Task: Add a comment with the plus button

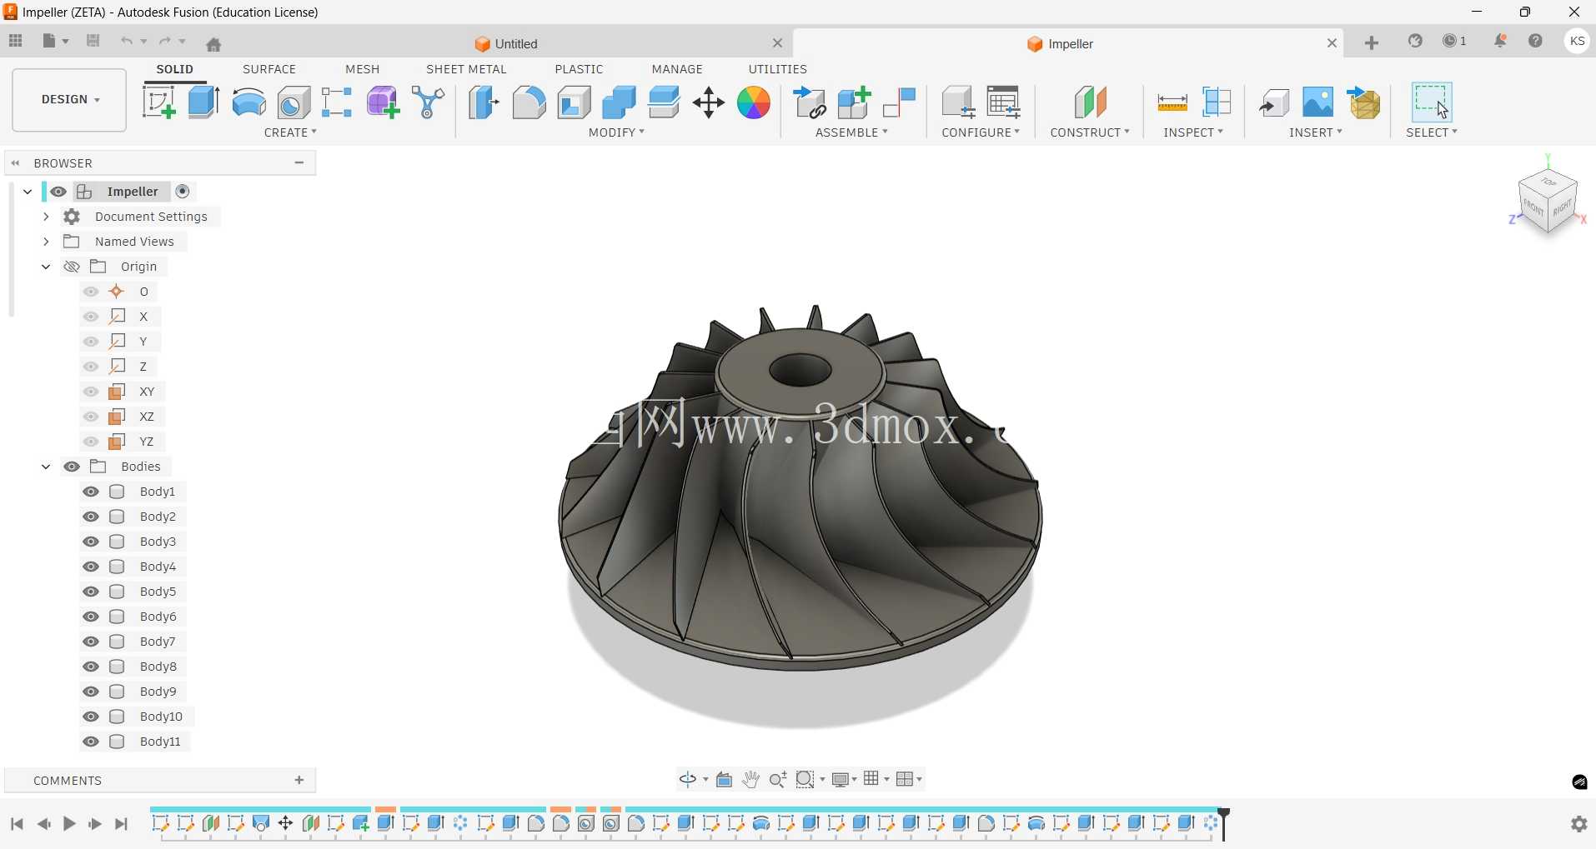Action: coord(299,780)
